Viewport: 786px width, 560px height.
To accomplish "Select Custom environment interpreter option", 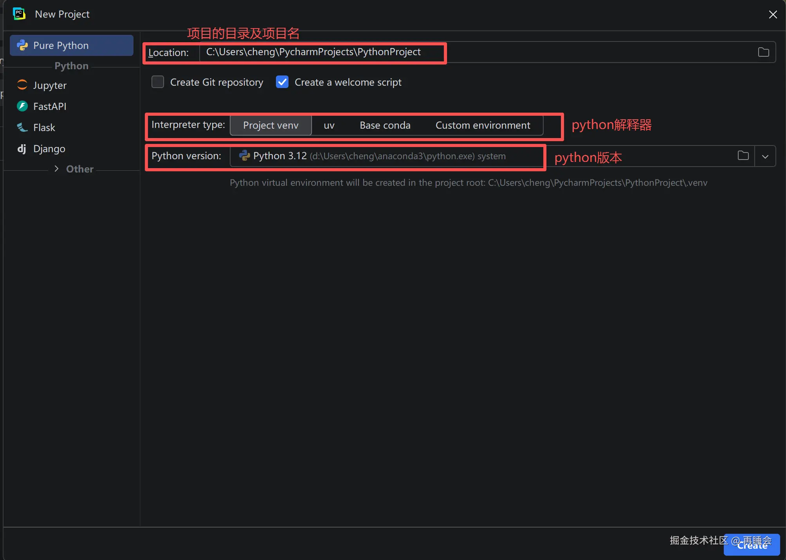I will point(483,125).
